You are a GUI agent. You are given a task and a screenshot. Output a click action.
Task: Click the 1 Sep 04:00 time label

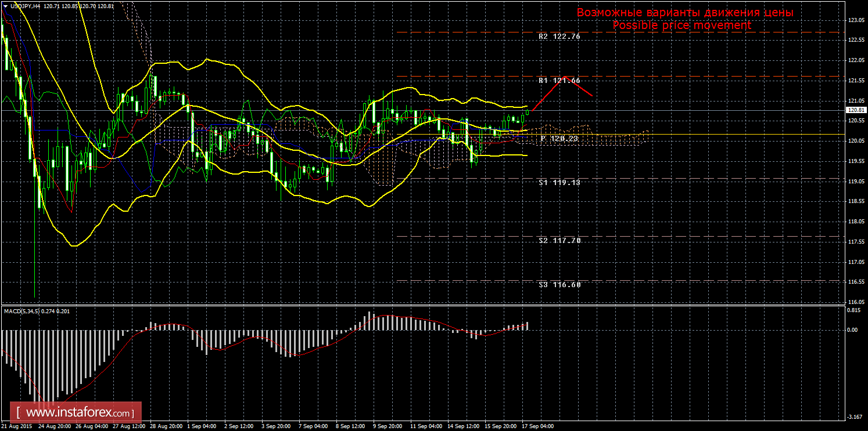pyautogui.click(x=200, y=426)
